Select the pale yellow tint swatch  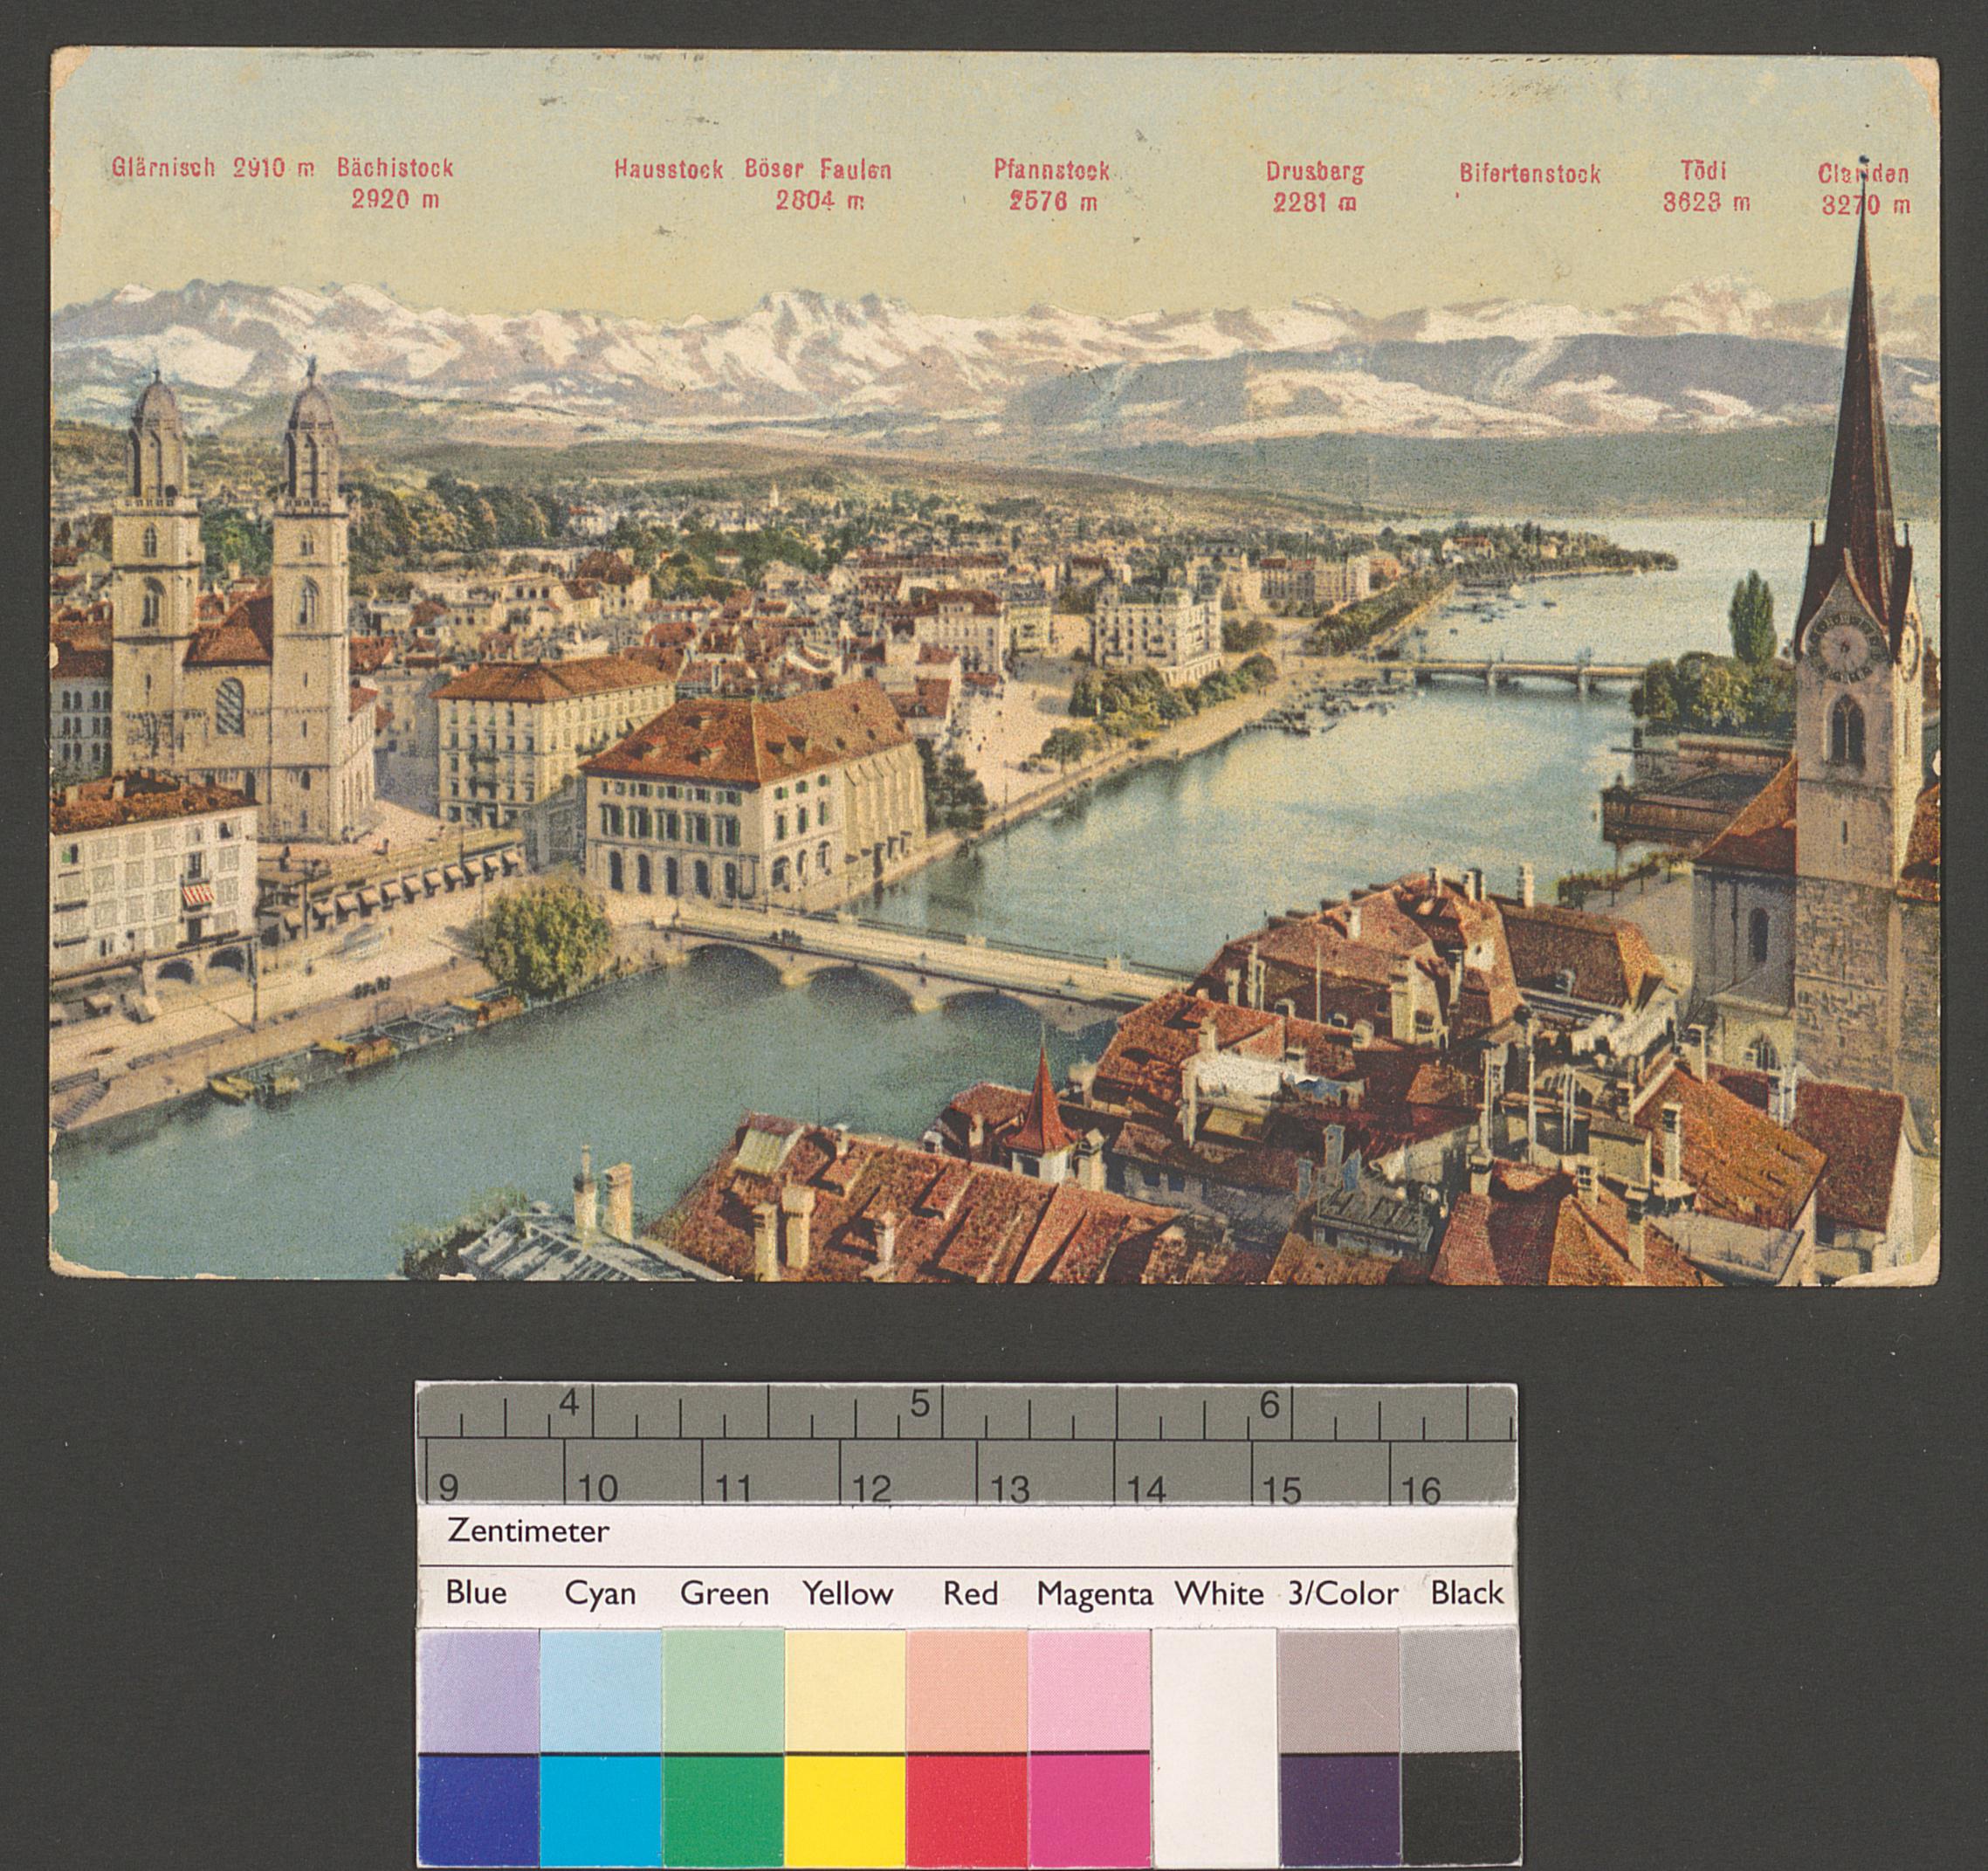[846, 1690]
